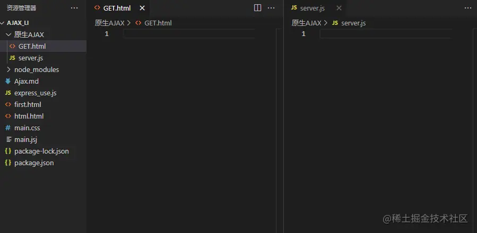Close the server.js tab
Screen dimensions: 477x233
click(339, 8)
